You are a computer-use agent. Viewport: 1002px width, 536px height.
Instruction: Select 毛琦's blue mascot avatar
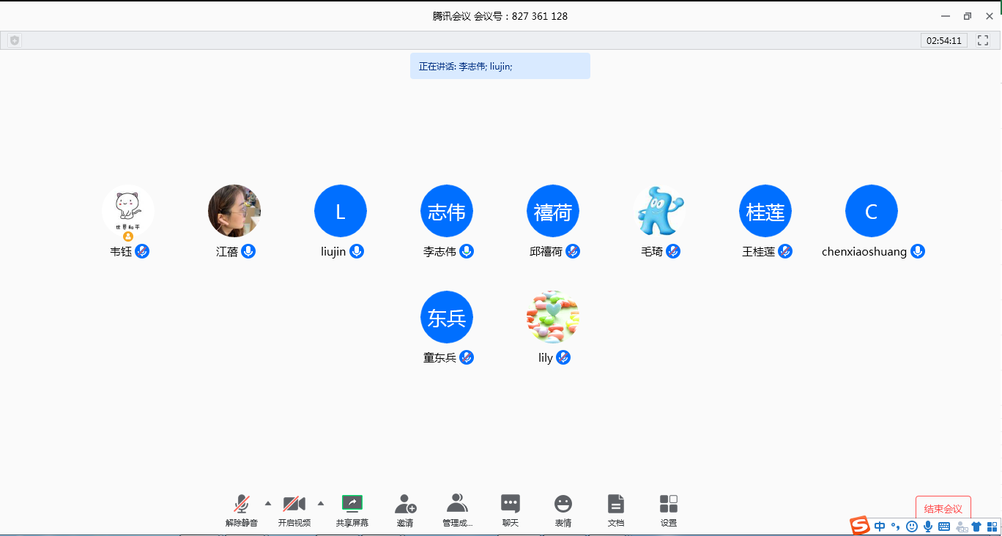tap(659, 211)
